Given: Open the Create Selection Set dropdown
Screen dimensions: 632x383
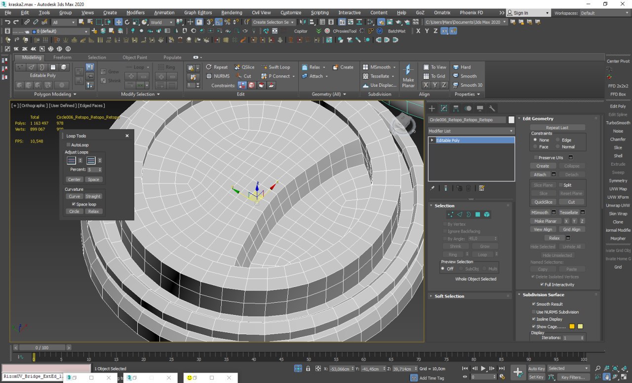Looking at the screenshot, I should tap(274, 22).
